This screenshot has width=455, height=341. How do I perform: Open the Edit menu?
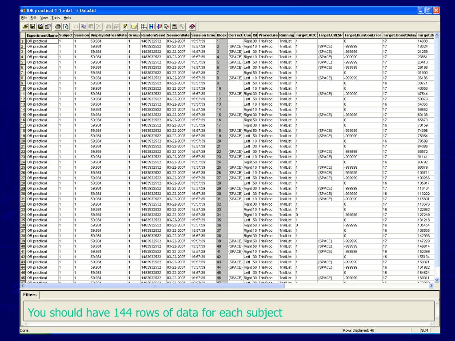[33, 18]
